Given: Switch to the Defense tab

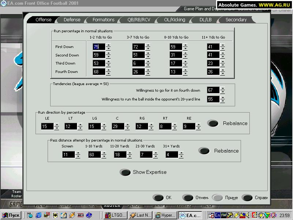Looking at the screenshot, I should coord(72,20).
